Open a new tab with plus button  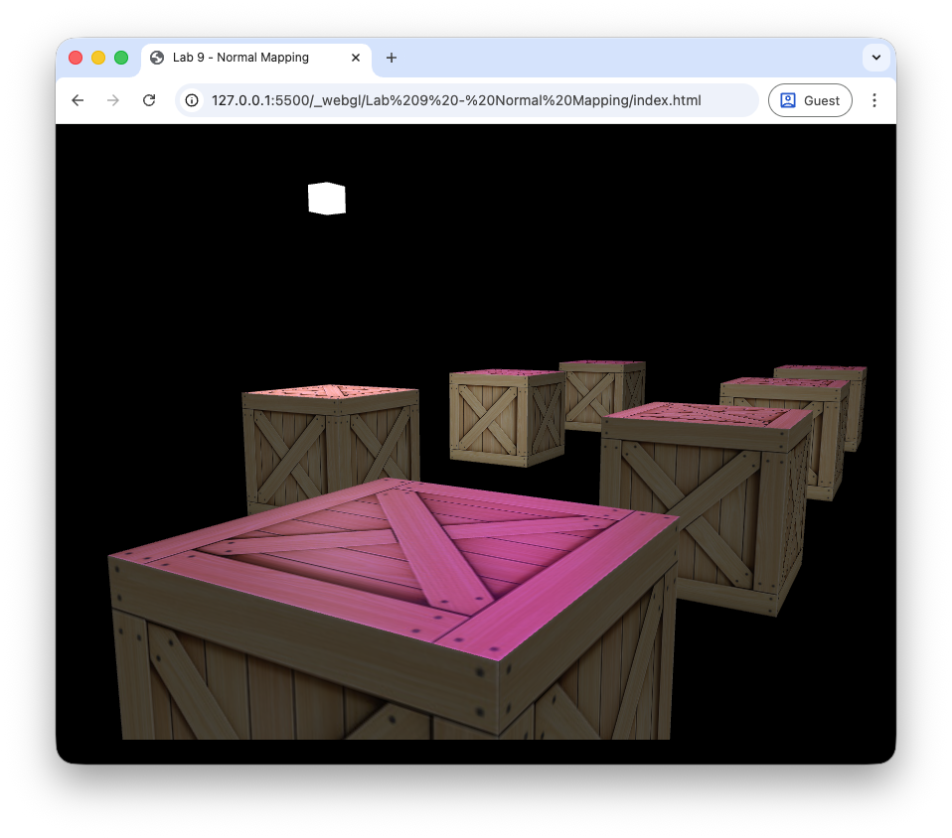392,58
